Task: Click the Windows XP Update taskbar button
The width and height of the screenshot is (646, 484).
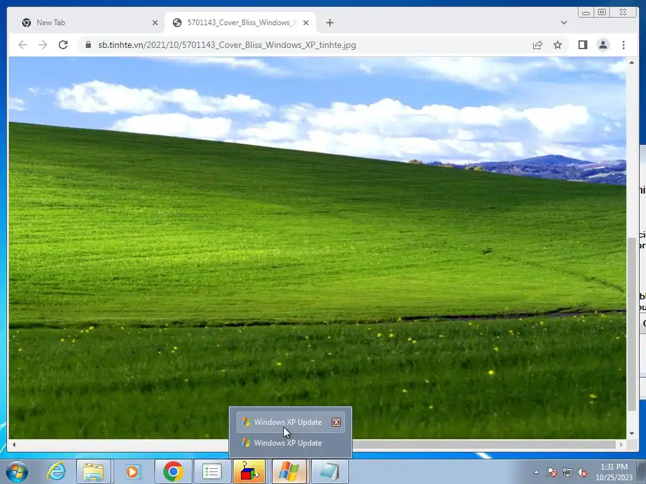Action: tap(289, 471)
